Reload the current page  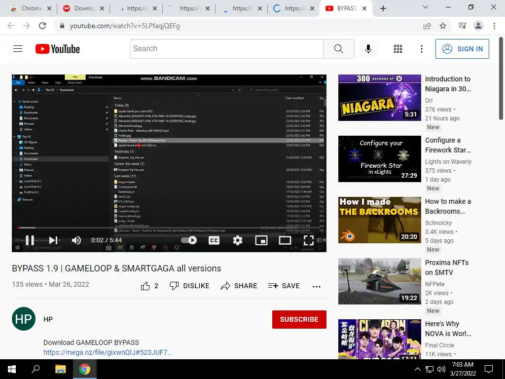(42, 26)
